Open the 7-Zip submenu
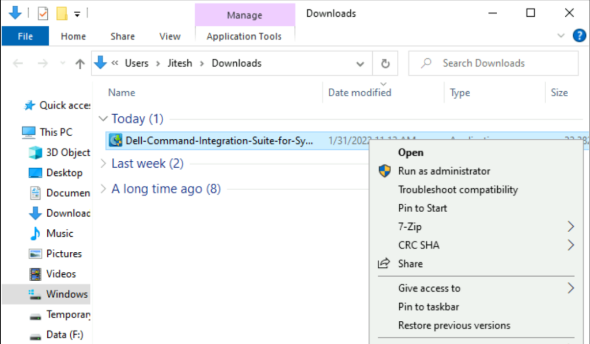The image size is (590, 344). [x=476, y=226]
